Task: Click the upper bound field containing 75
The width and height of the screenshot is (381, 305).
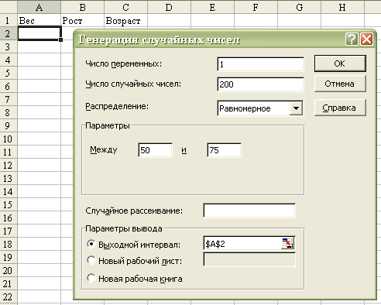Action: (224, 150)
